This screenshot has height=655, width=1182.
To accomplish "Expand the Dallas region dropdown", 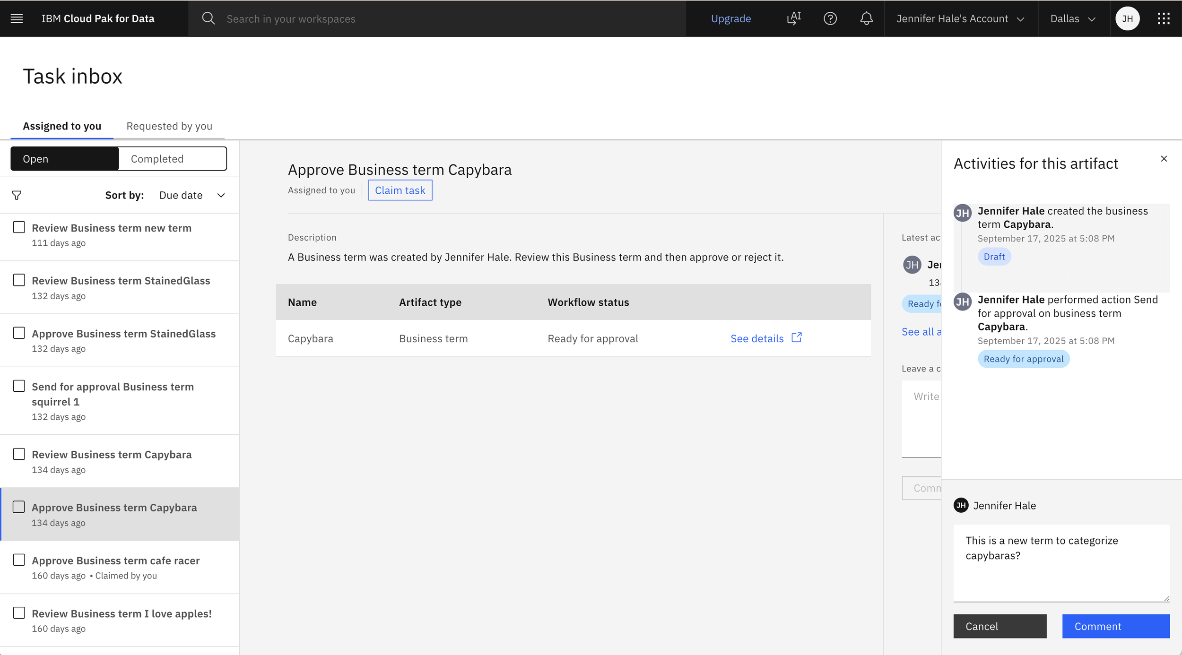I will click(x=1072, y=18).
